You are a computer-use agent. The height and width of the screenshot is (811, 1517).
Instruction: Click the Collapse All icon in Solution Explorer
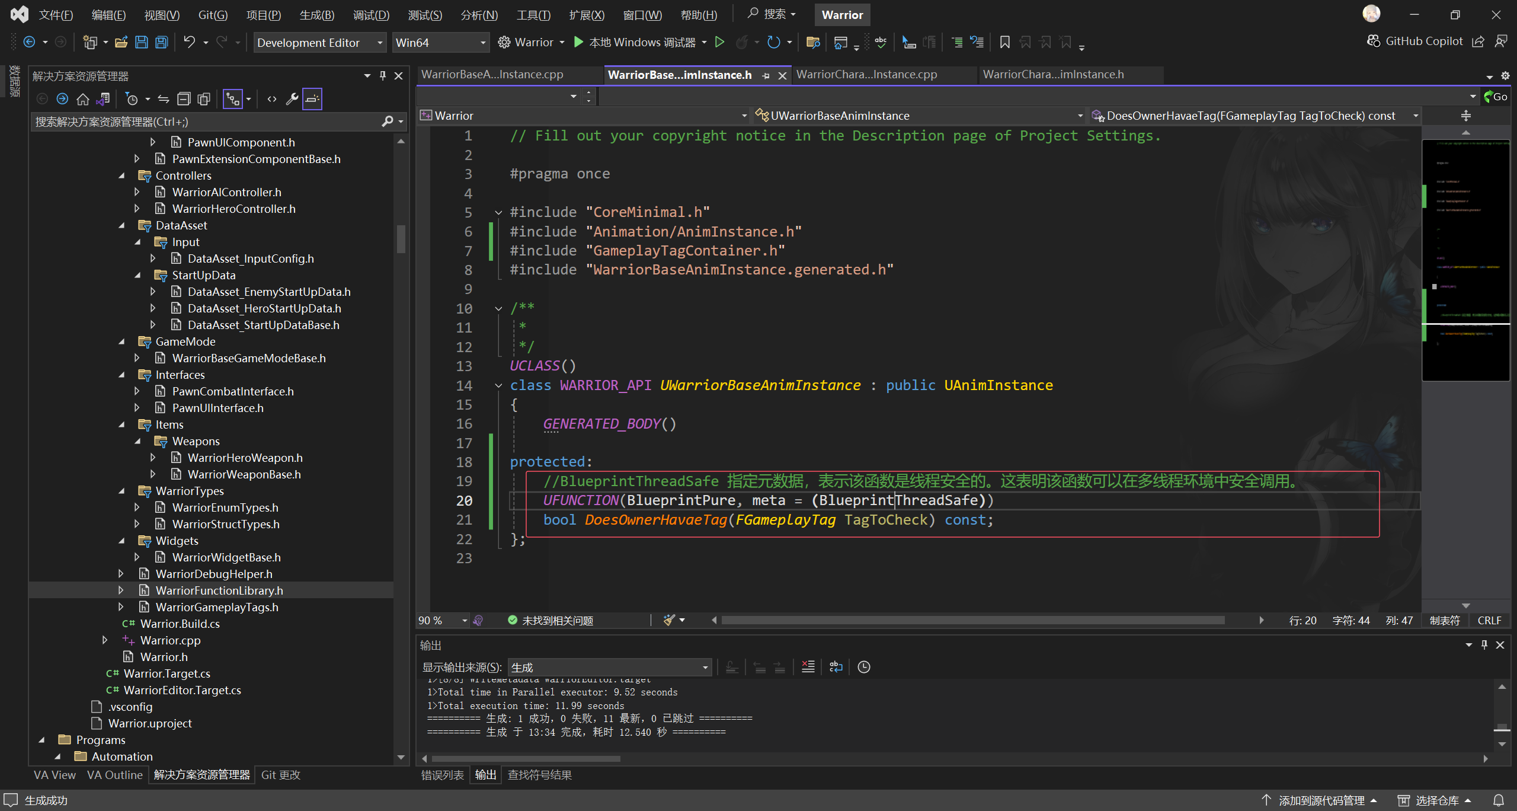coord(184,99)
